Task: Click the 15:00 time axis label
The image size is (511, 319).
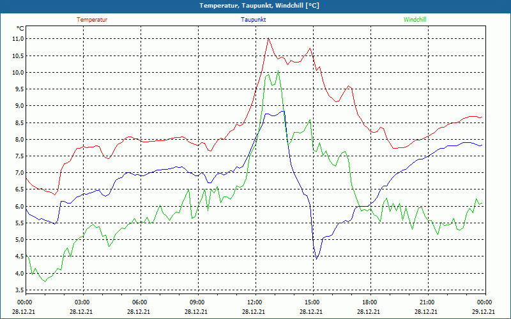Action: (312, 302)
